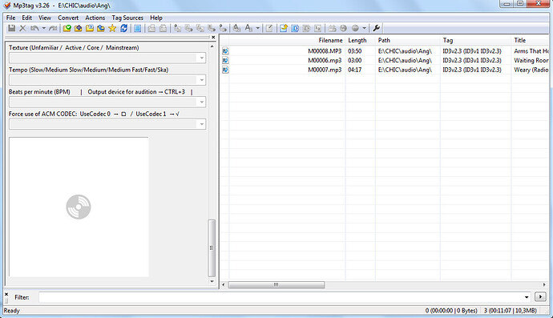553x318 pixels.
Task: Click the Save tag floppy disk icon
Action: pyautogui.click(x=12, y=28)
